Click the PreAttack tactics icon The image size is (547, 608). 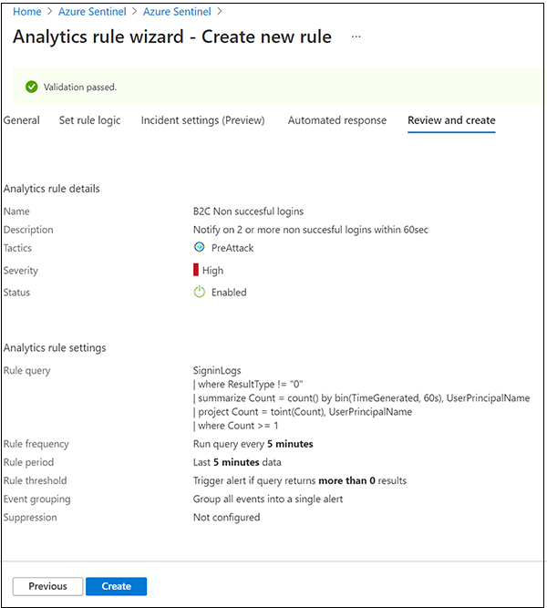click(x=200, y=247)
